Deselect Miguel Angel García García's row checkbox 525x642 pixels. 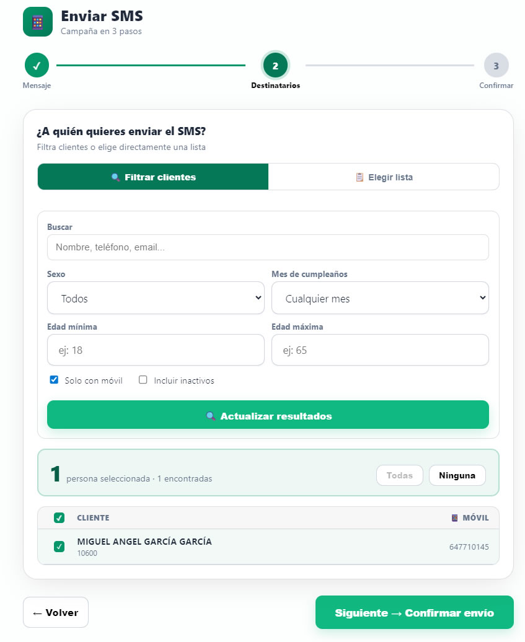59,547
